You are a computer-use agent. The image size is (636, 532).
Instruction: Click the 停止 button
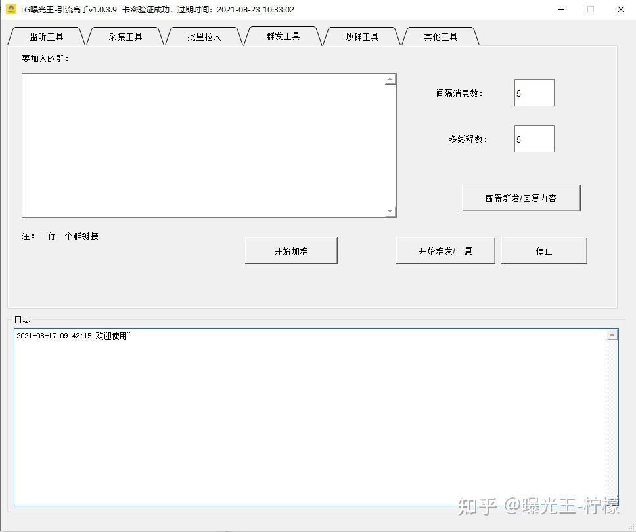[x=544, y=251]
